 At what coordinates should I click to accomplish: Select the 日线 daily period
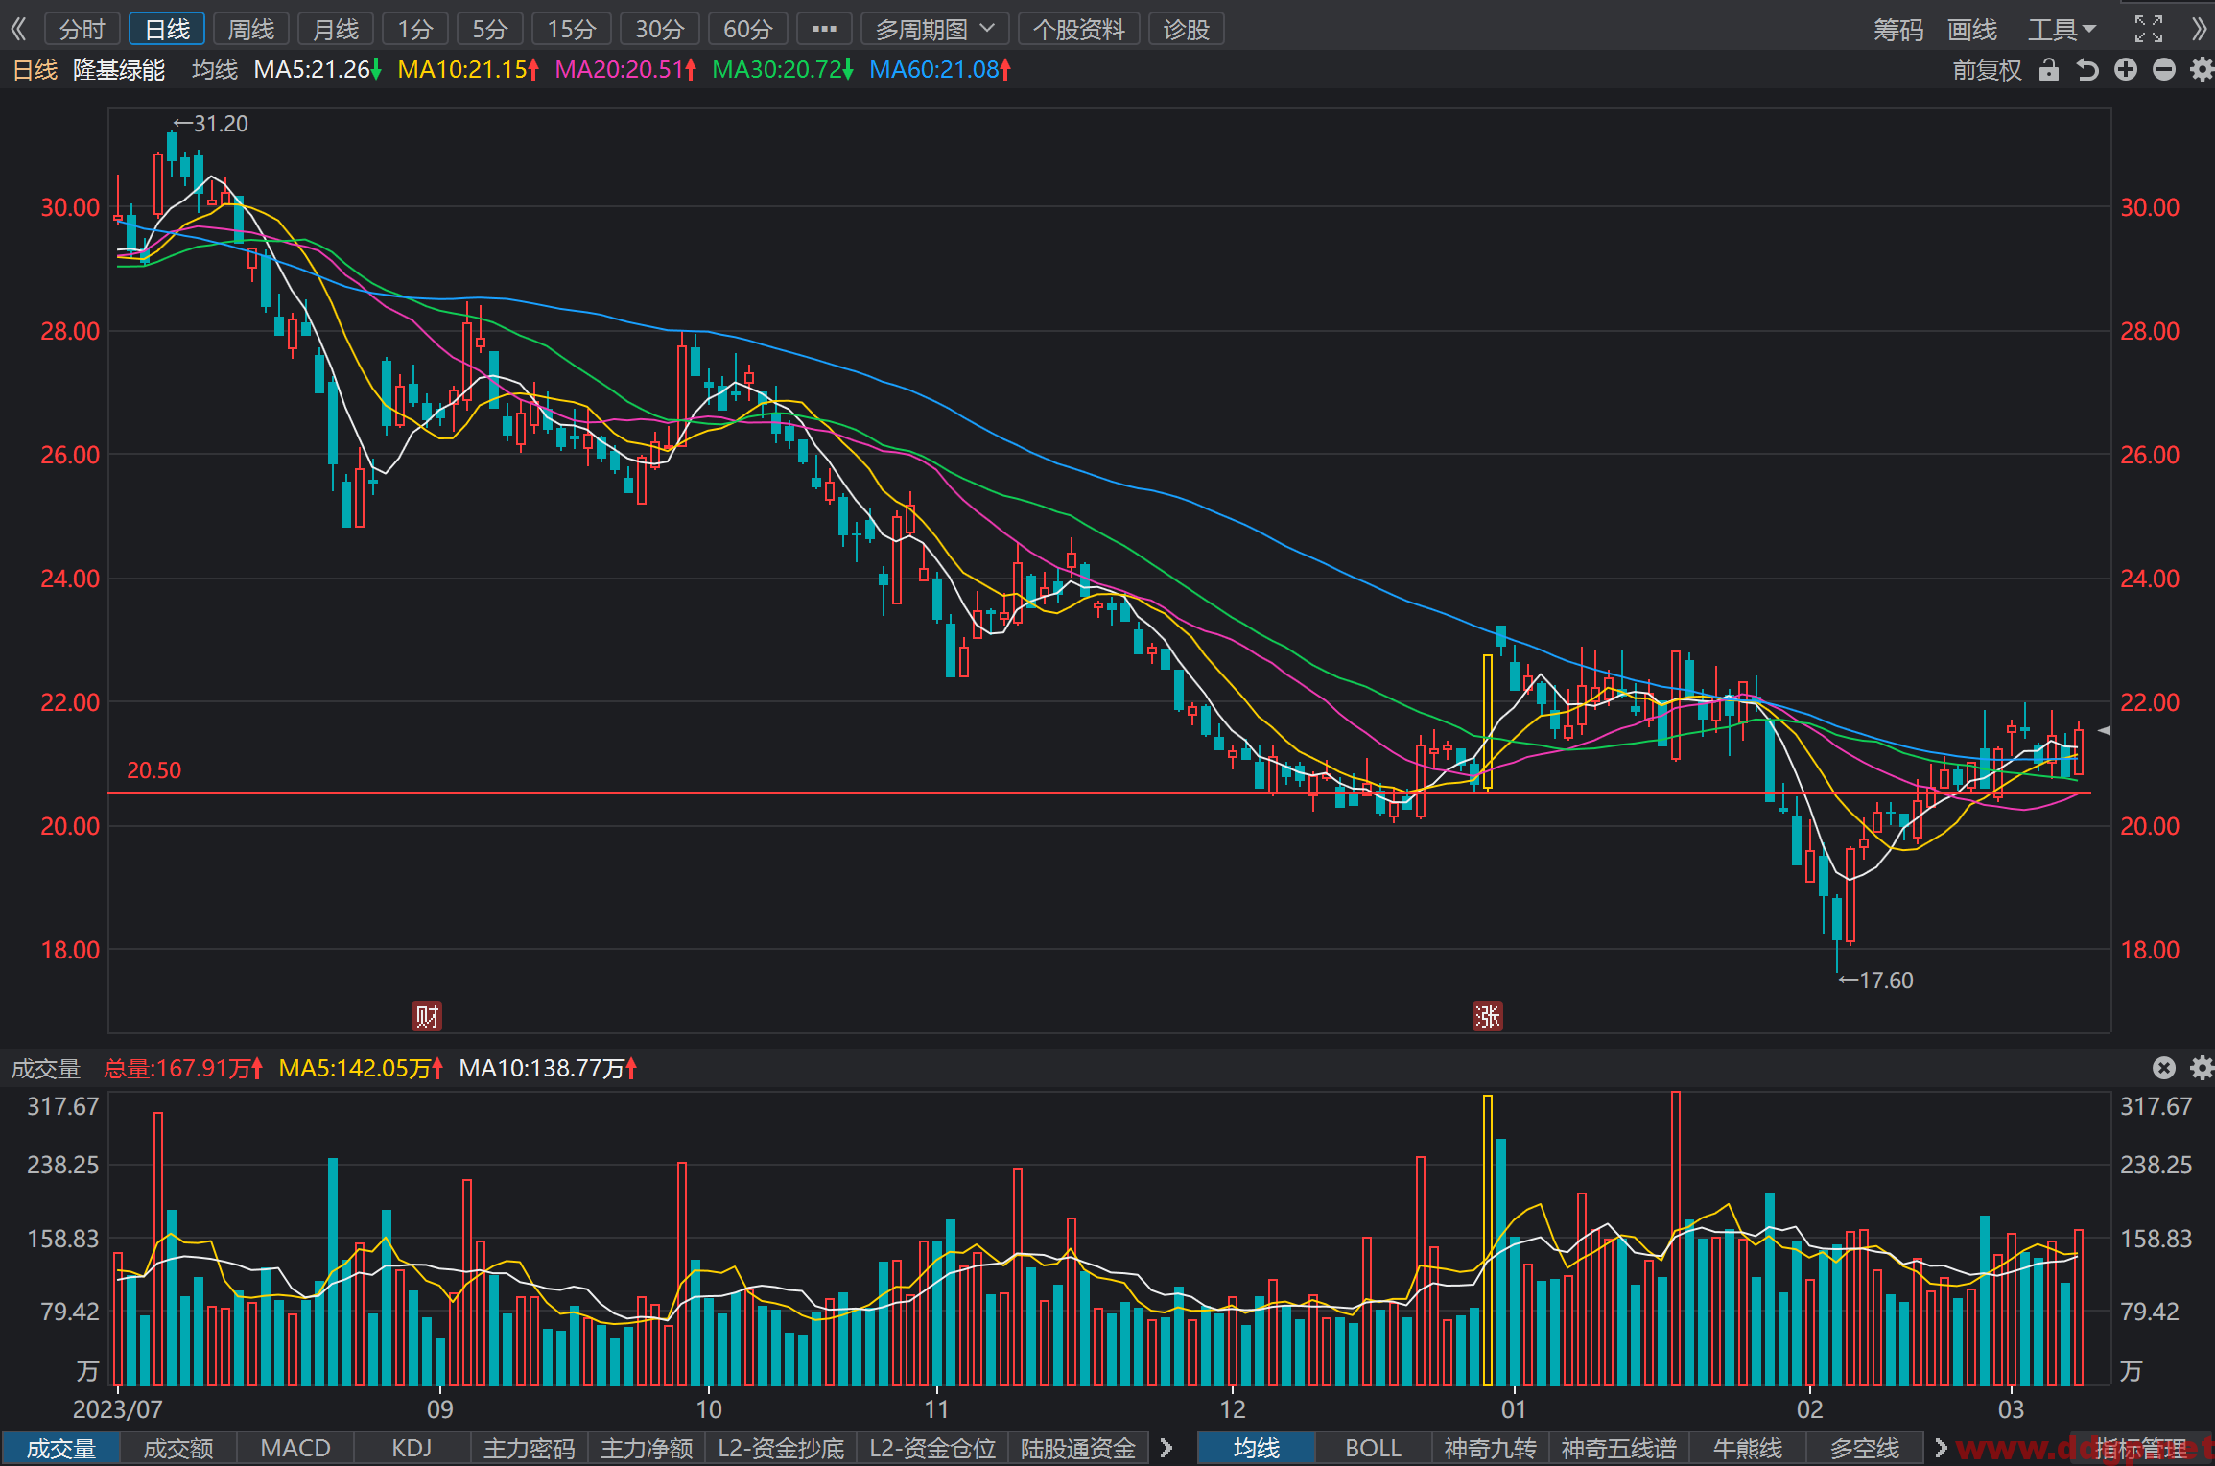[x=167, y=29]
